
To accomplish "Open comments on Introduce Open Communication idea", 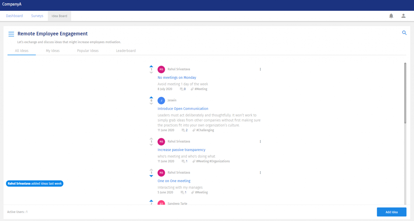I will (184, 130).
